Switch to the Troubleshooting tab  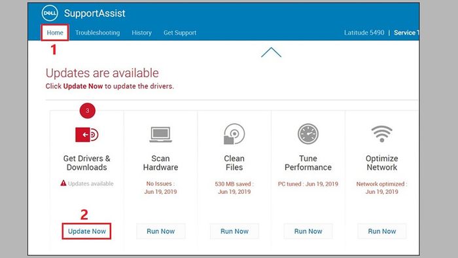[97, 33]
